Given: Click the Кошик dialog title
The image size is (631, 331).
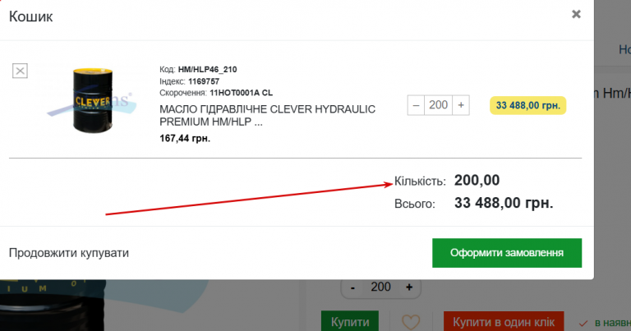Looking at the screenshot, I should click(x=30, y=16).
